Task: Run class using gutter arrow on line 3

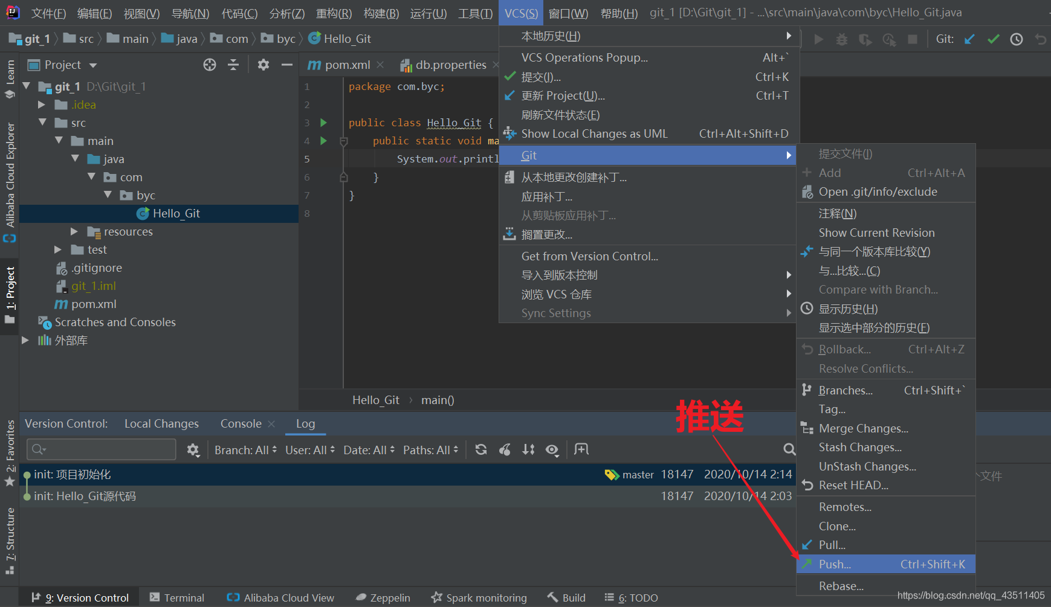Action: point(323,123)
